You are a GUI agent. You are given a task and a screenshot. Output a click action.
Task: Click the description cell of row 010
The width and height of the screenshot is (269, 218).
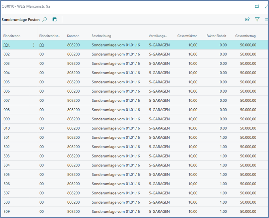116,128
